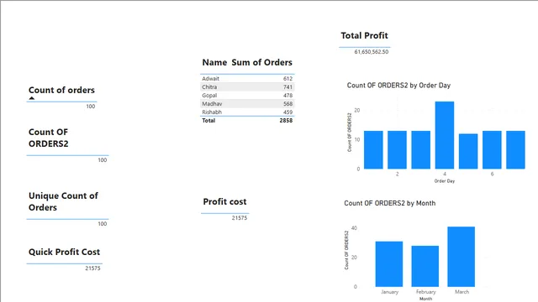Click the value 612 for Adwait

click(x=287, y=78)
